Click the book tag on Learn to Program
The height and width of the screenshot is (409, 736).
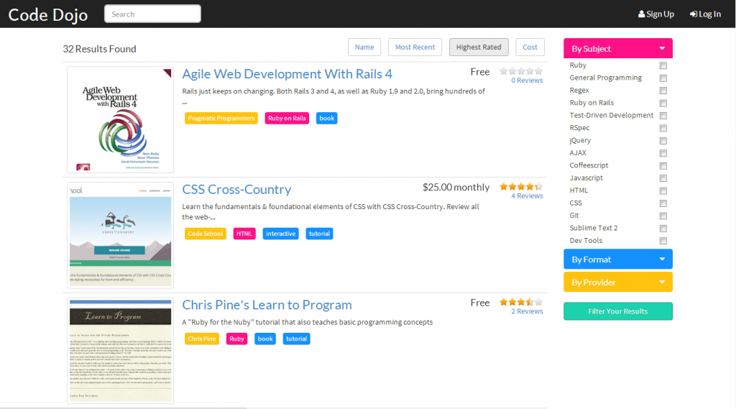(x=264, y=339)
